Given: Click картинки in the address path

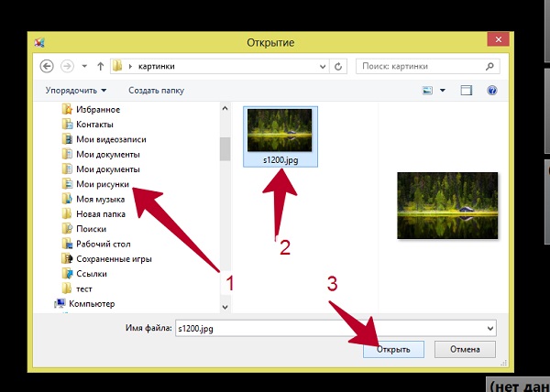Looking at the screenshot, I should (157, 66).
